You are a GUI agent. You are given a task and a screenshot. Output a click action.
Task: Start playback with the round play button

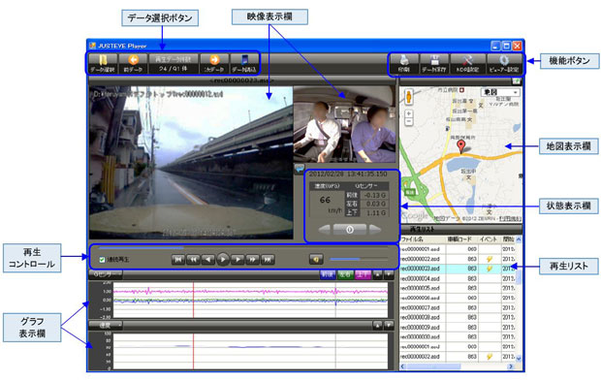(223, 260)
